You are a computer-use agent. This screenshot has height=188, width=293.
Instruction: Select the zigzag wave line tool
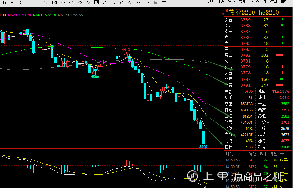130,3
